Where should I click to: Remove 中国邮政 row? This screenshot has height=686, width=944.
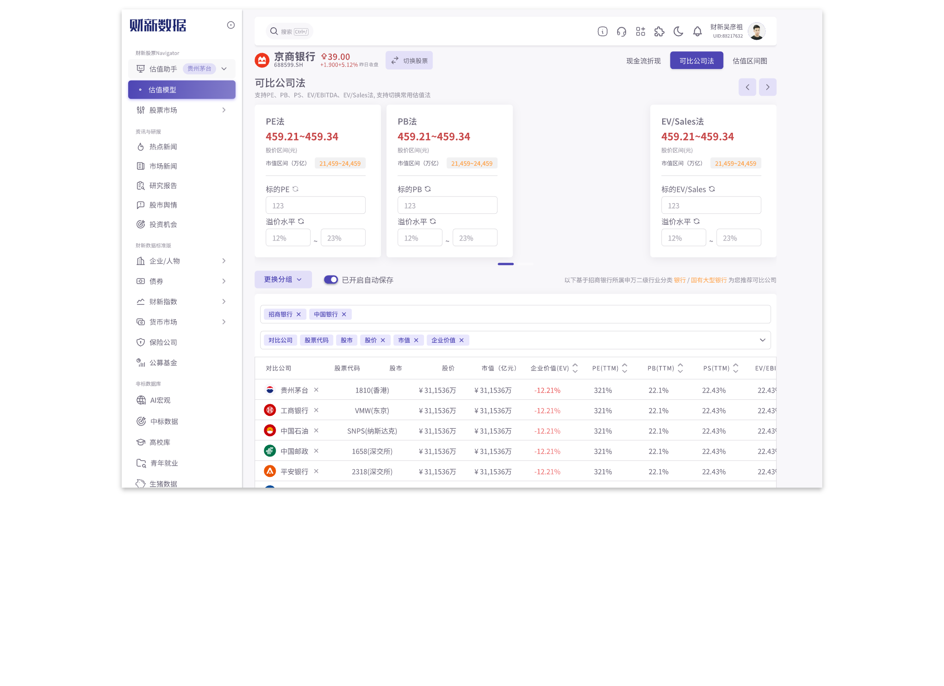(316, 451)
